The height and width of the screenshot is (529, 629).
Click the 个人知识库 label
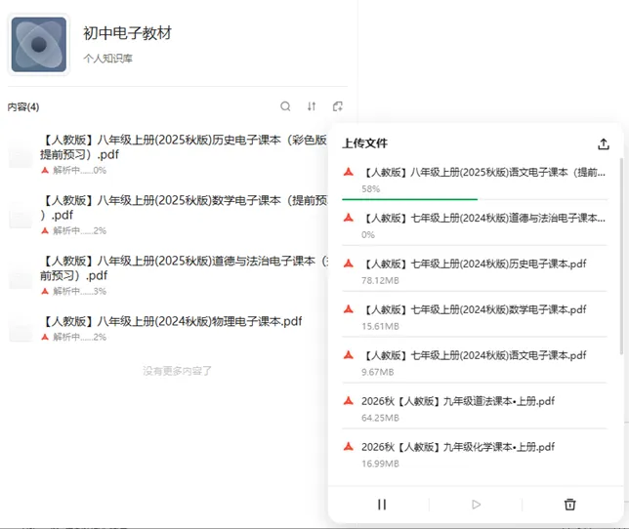coord(107,59)
